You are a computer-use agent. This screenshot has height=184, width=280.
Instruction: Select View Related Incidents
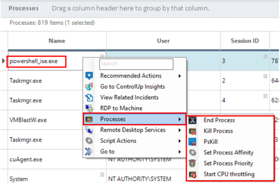(x=135, y=97)
